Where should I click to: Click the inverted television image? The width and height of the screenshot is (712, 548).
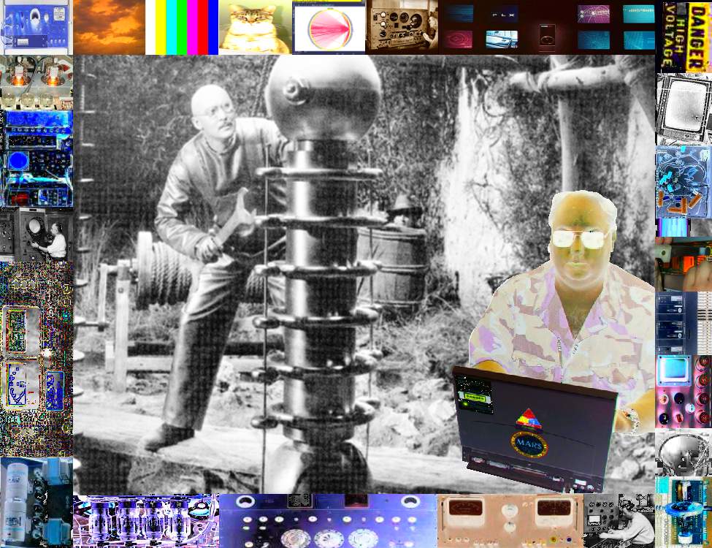(x=684, y=109)
